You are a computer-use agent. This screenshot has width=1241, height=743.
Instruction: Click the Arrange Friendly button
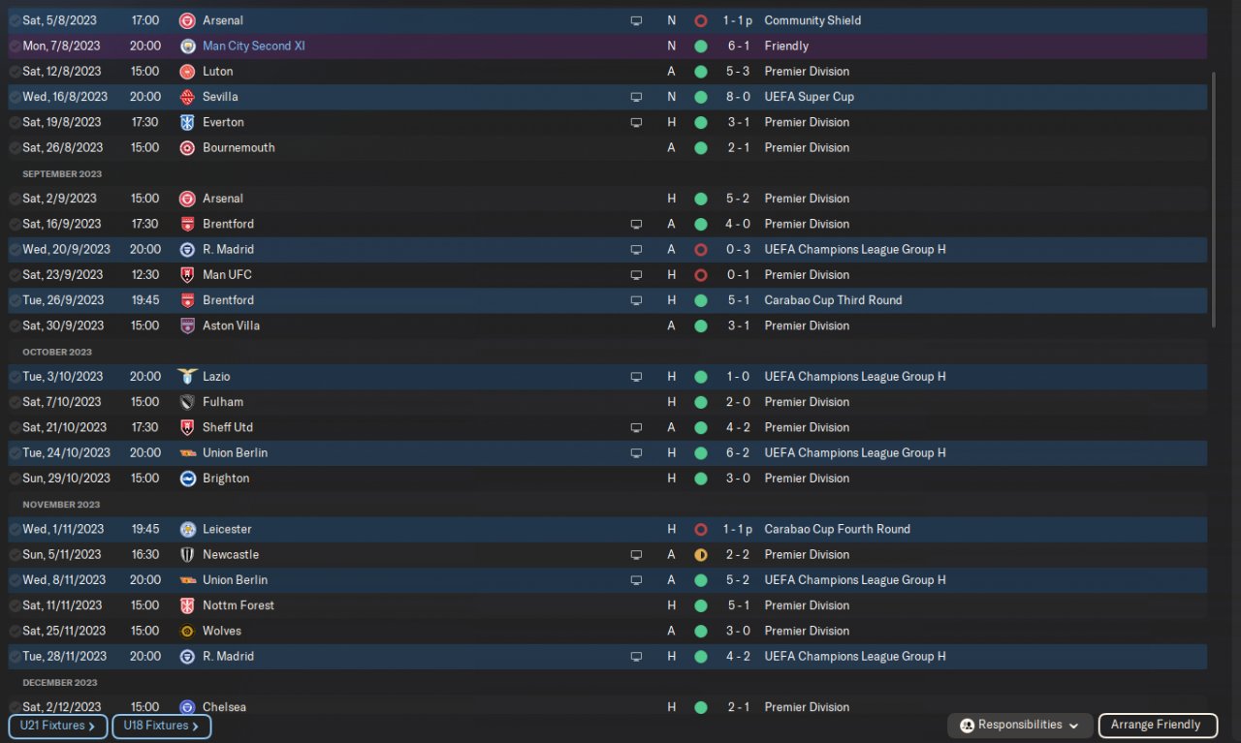(x=1155, y=725)
